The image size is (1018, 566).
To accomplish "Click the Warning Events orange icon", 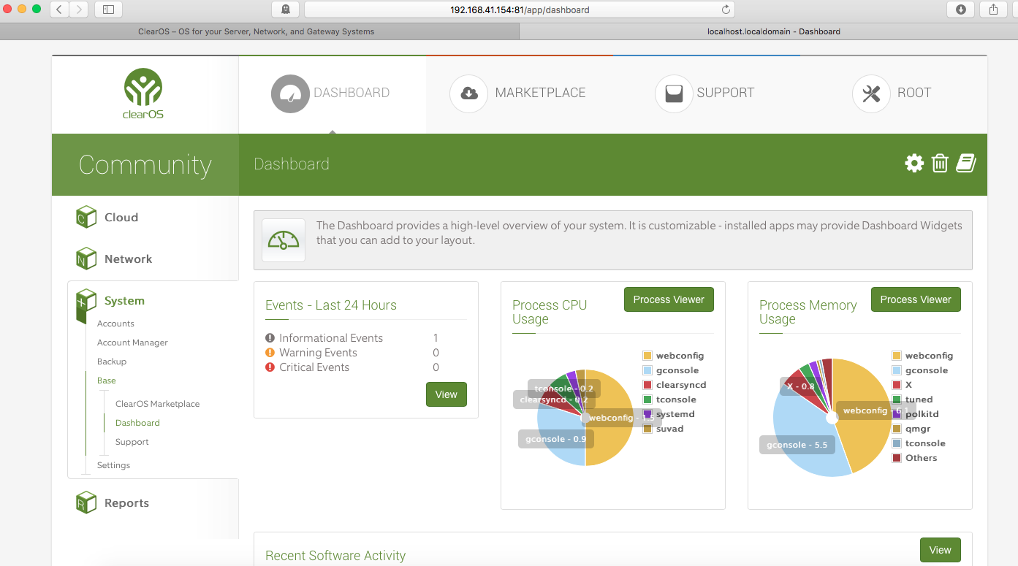I will coord(270,353).
